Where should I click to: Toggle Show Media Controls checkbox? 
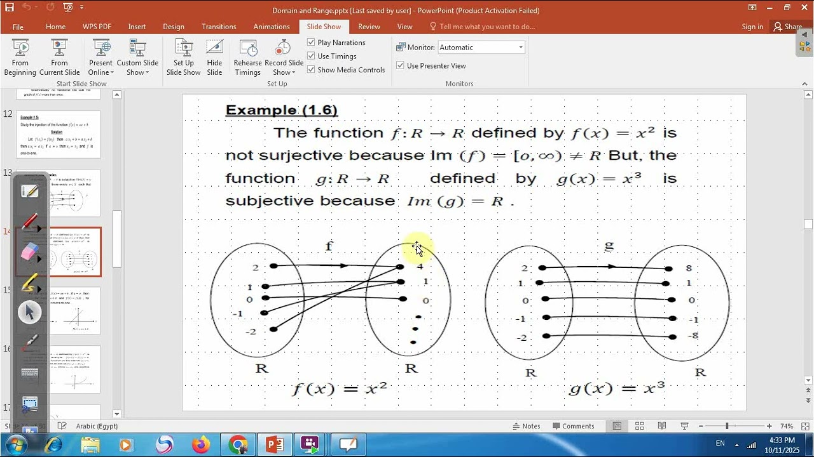pyautogui.click(x=311, y=70)
